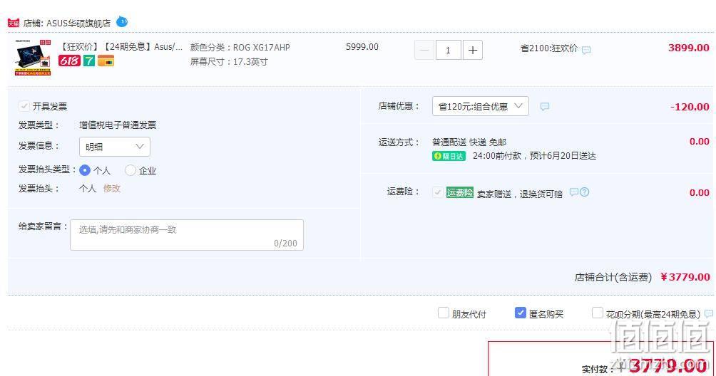Click the 颜色分类:ROG XG17AHP text
This screenshot has width=716, height=376.
click(x=240, y=47)
